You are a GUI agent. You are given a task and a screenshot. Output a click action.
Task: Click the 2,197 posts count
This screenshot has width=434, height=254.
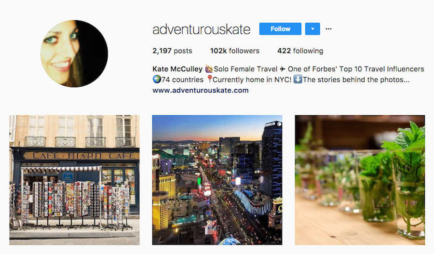[x=172, y=51]
